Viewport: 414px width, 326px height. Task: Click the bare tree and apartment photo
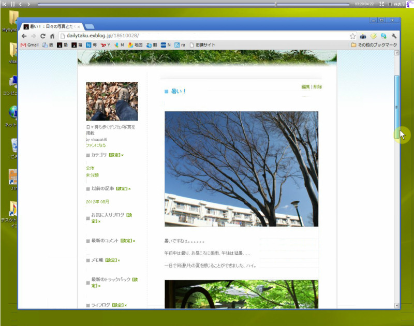tap(241, 169)
